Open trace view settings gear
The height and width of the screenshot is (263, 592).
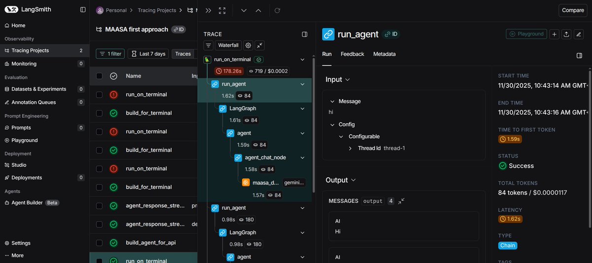tap(248, 45)
